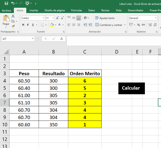Image resolution: width=161 pixels, height=148 pixels.
Task: Click the percent style icon
Action: tap(138, 25)
